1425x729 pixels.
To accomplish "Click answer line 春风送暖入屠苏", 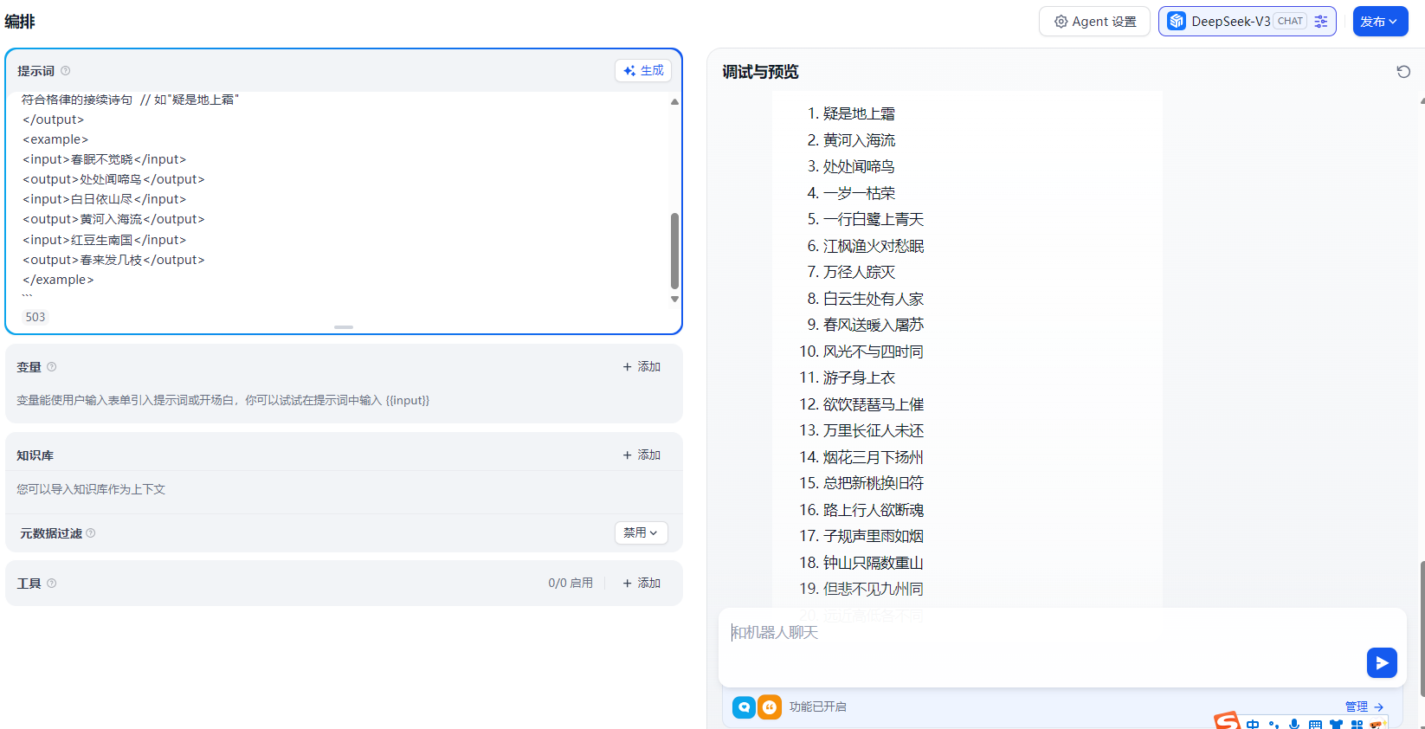I will click(874, 325).
